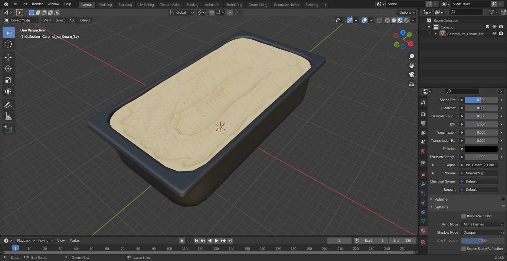This screenshot has width=507, height=261.
Task: Activate the Scale tool
Action: pyautogui.click(x=8, y=80)
